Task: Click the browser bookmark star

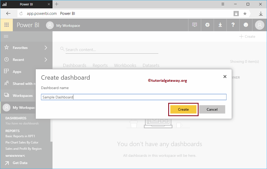Action: 244,13
